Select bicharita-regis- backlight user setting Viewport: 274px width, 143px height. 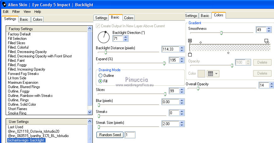pyautogui.click(x=26, y=140)
